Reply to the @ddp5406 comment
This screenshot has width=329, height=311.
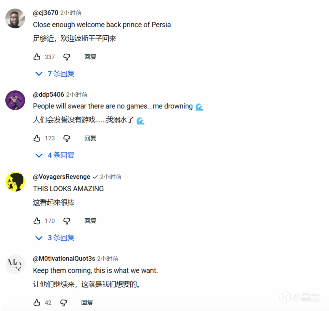[90, 138]
